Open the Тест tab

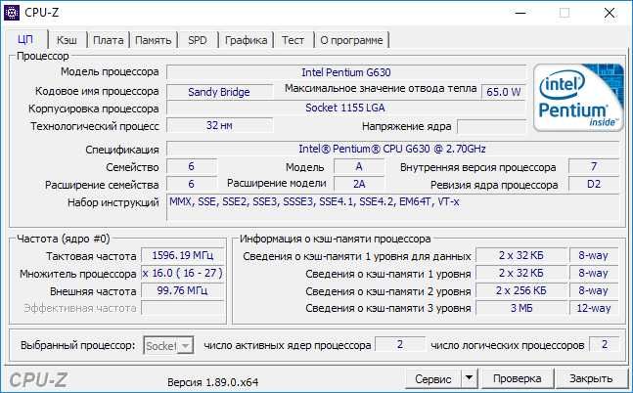[x=294, y=40]
